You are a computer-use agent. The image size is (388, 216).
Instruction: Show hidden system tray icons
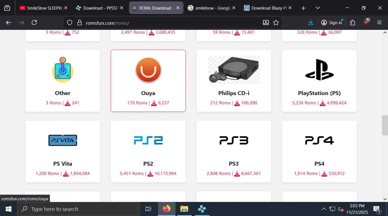tap(324, 209)
